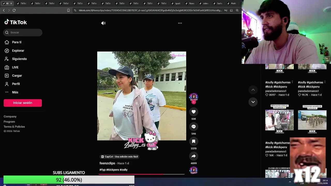Click the browser forward button
The height and width of the screenshot is (186, 331).
9,10
